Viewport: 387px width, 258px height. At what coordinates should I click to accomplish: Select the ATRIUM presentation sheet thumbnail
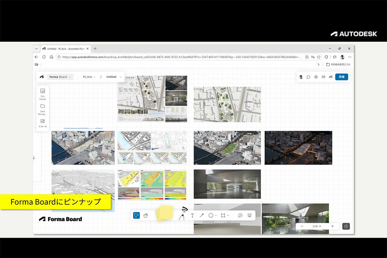point(152,99)
